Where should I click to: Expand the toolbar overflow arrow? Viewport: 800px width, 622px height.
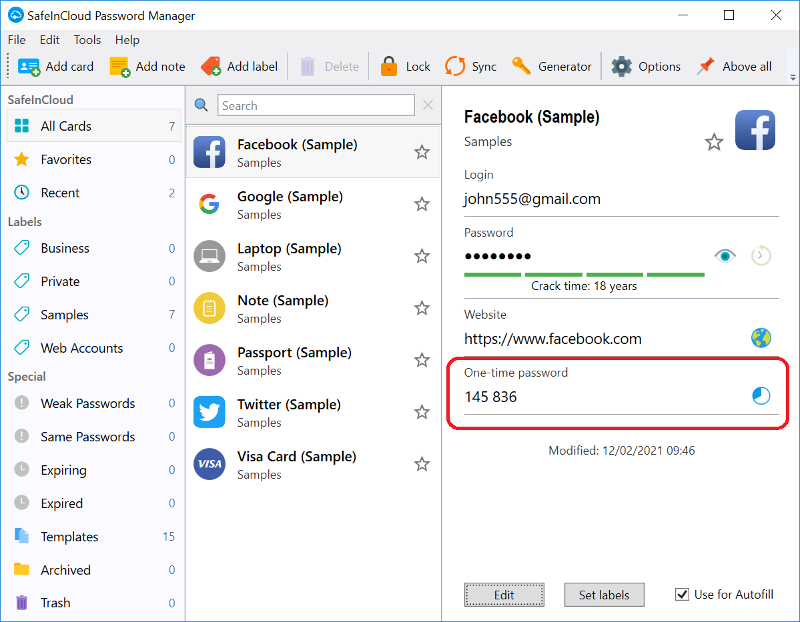click(793, 77)
